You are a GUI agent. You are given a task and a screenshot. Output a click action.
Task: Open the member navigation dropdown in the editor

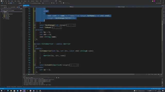click(x=139, y=7)
